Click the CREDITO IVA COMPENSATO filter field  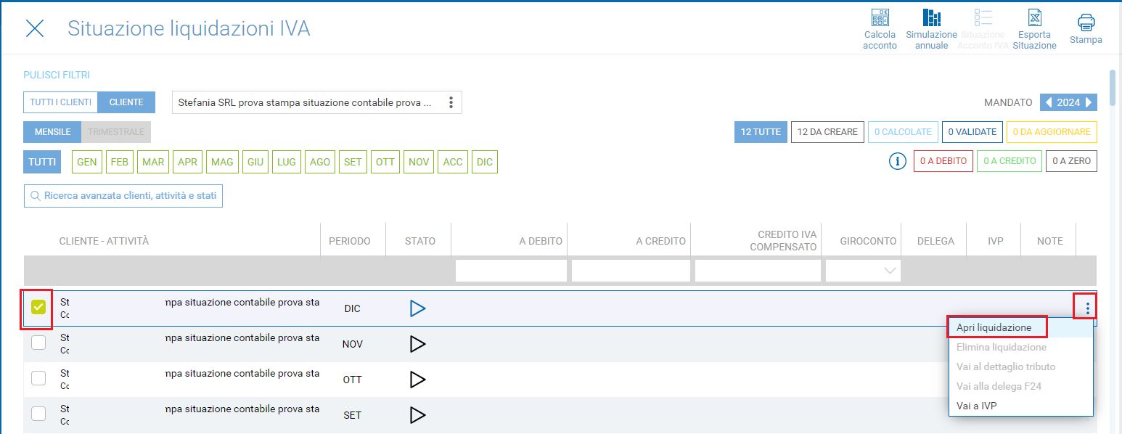(x=758, y=271)
